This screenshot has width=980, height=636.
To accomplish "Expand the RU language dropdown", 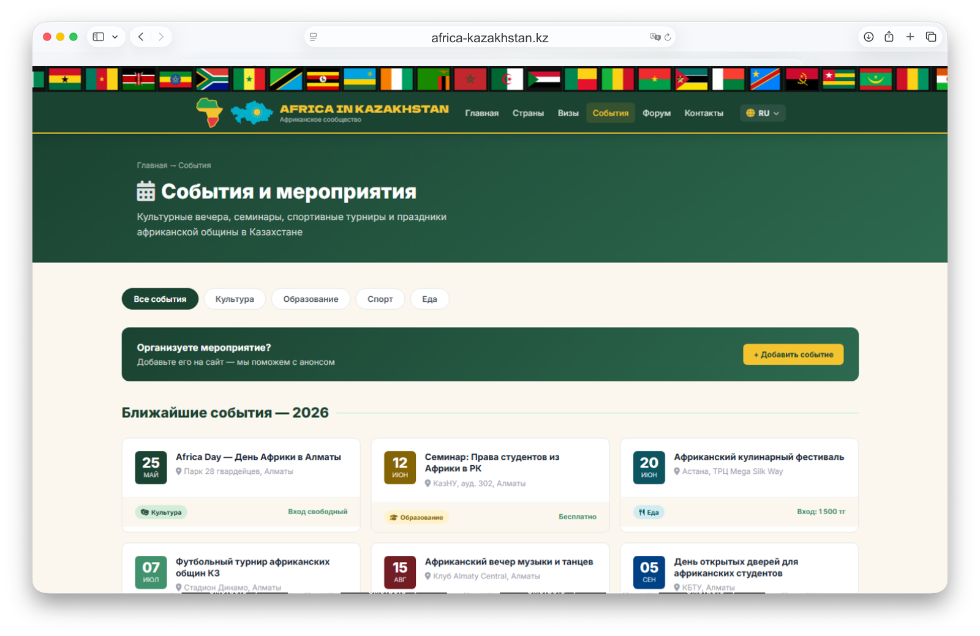I will click(763, 113).
